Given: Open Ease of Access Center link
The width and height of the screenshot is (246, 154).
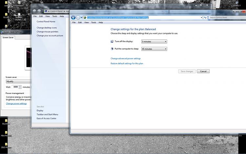Looking at the screenshot, I should click(x=46, y=118).
